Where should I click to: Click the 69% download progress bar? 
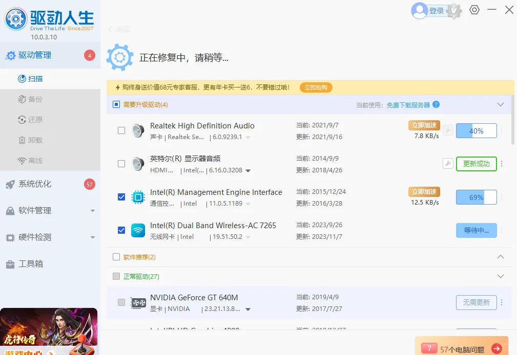(476, 197)
